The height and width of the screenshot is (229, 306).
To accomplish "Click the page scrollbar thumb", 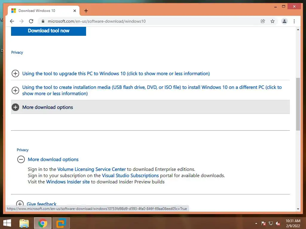I will [x=298, y=104].
